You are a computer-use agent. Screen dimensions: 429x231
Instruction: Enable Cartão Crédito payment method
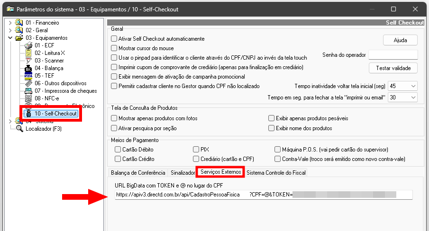(x=118, y=159)
